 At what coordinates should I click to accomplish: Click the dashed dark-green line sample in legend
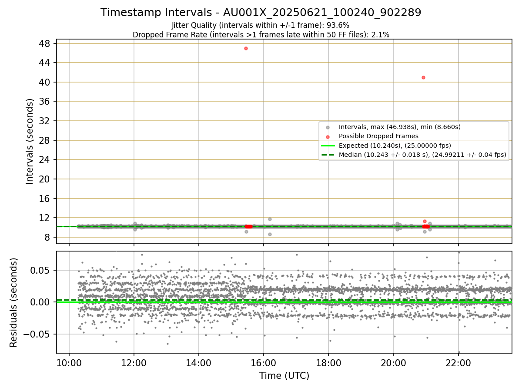click(328, 154)
